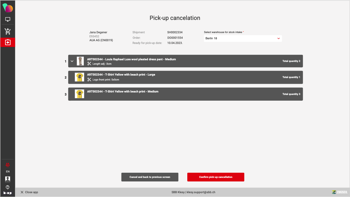Click the dress pant product thumbnail
The height and width of the screenshot is (197, 350).
(80, 61)
